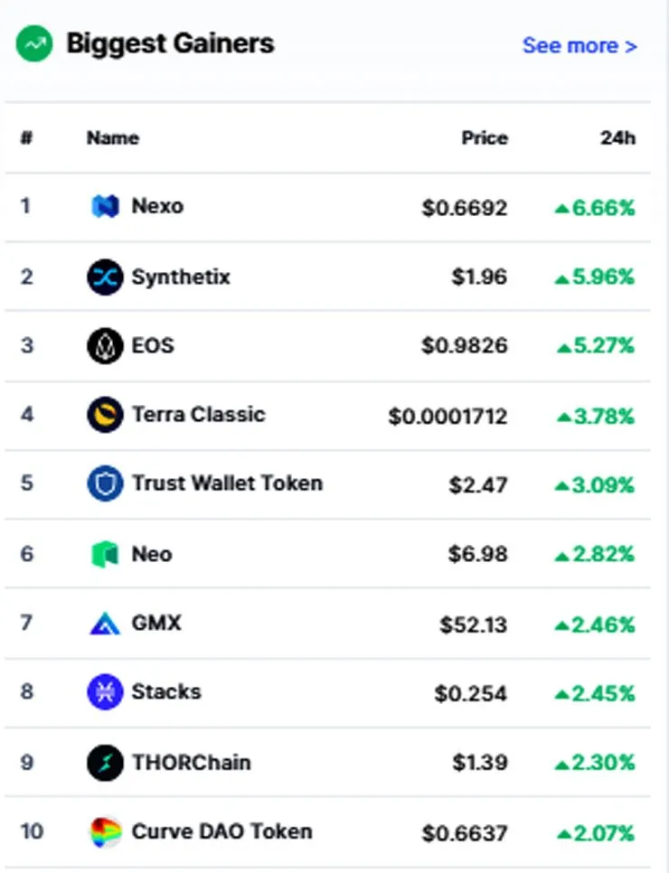
Task: Click the THORChain coin logo
Action: click(105, 763)
